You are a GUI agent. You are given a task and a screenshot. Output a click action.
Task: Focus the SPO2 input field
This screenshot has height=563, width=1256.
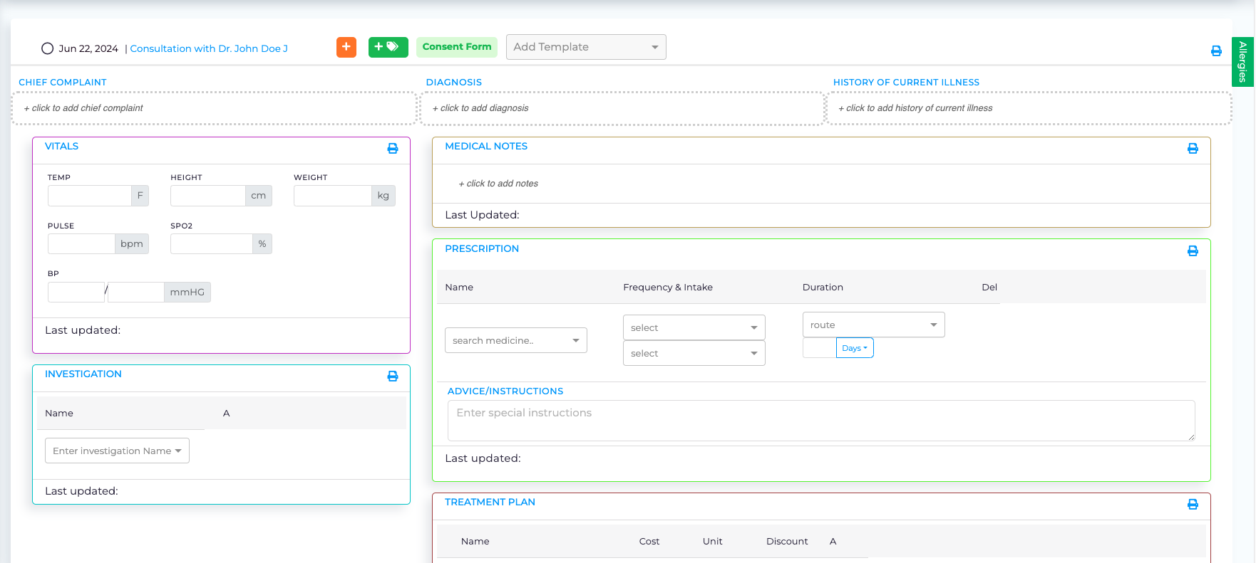click(212, 244)
